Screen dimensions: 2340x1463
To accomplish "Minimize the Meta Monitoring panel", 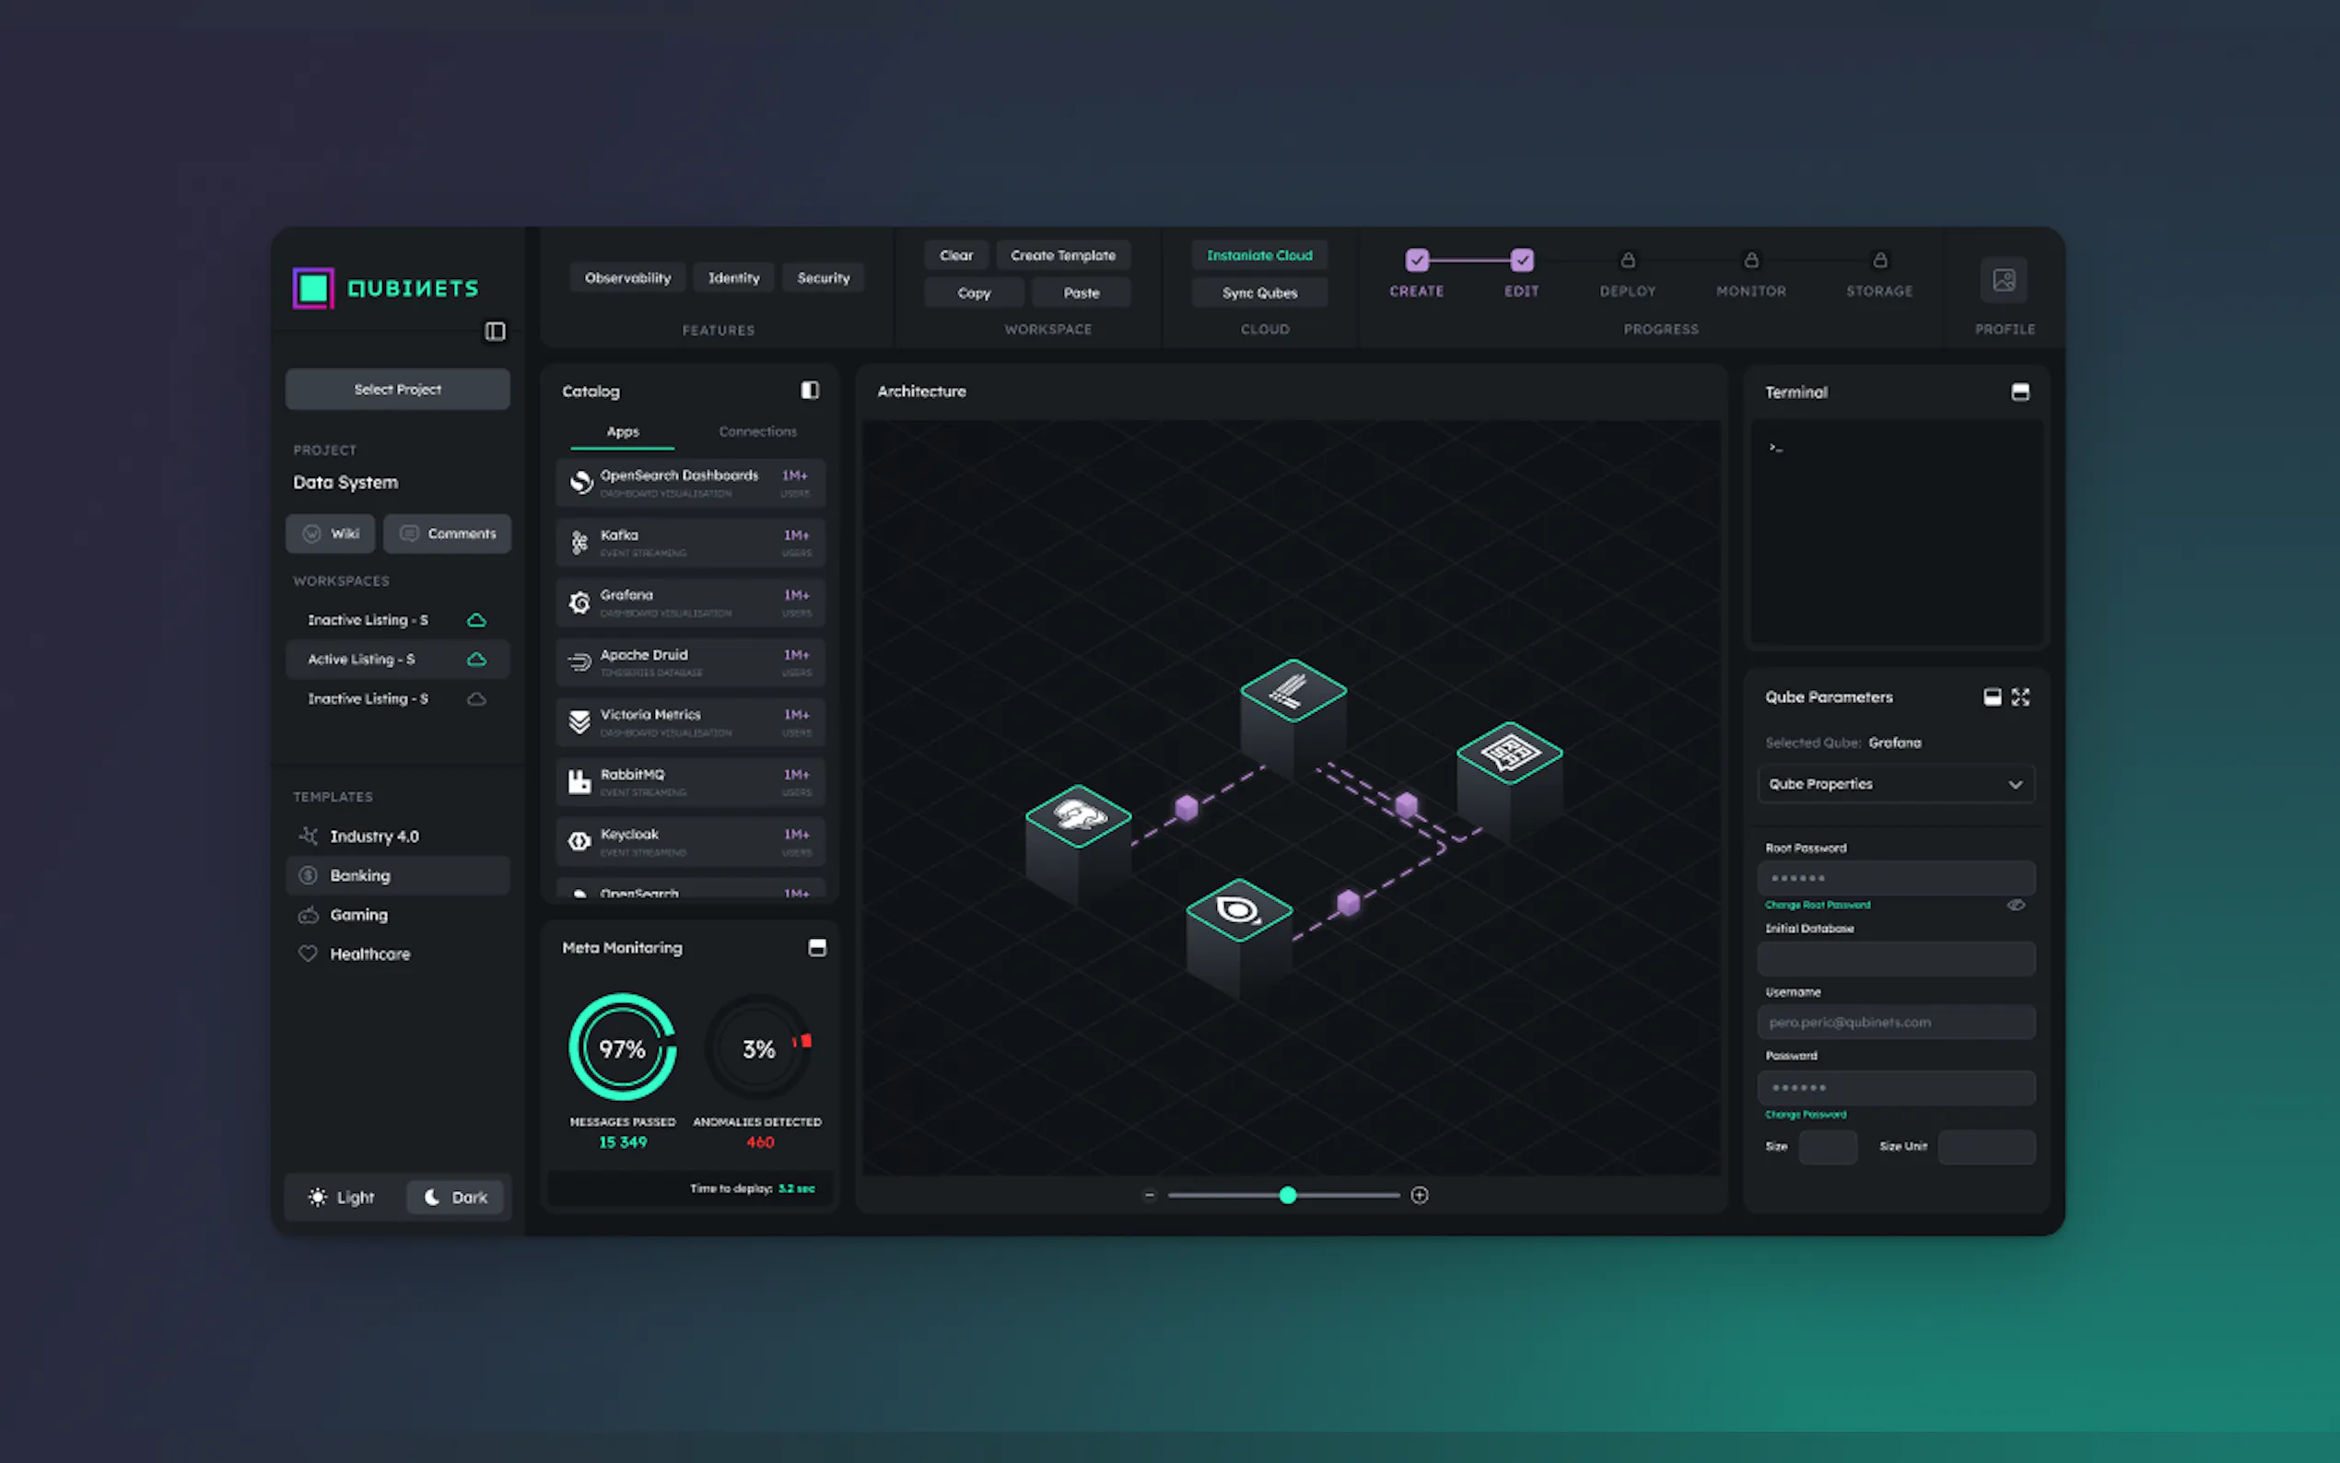I will pos(816,947).
